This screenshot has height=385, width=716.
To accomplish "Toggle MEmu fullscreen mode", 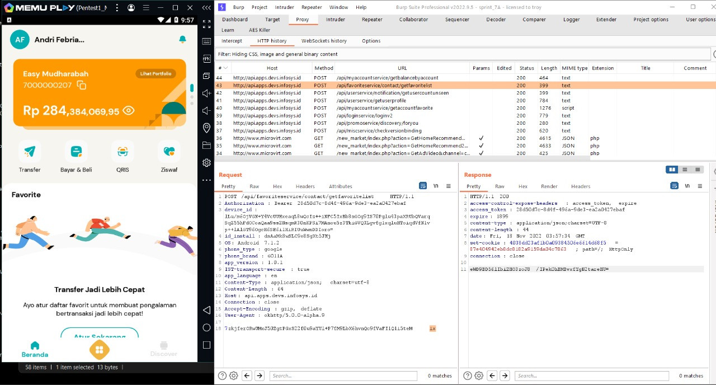I will pos(206,24).
